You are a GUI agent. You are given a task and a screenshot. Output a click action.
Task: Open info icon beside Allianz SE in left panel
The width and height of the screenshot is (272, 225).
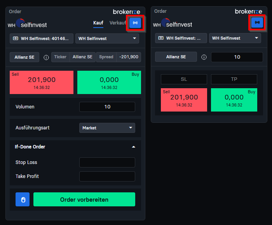point(46,58)
